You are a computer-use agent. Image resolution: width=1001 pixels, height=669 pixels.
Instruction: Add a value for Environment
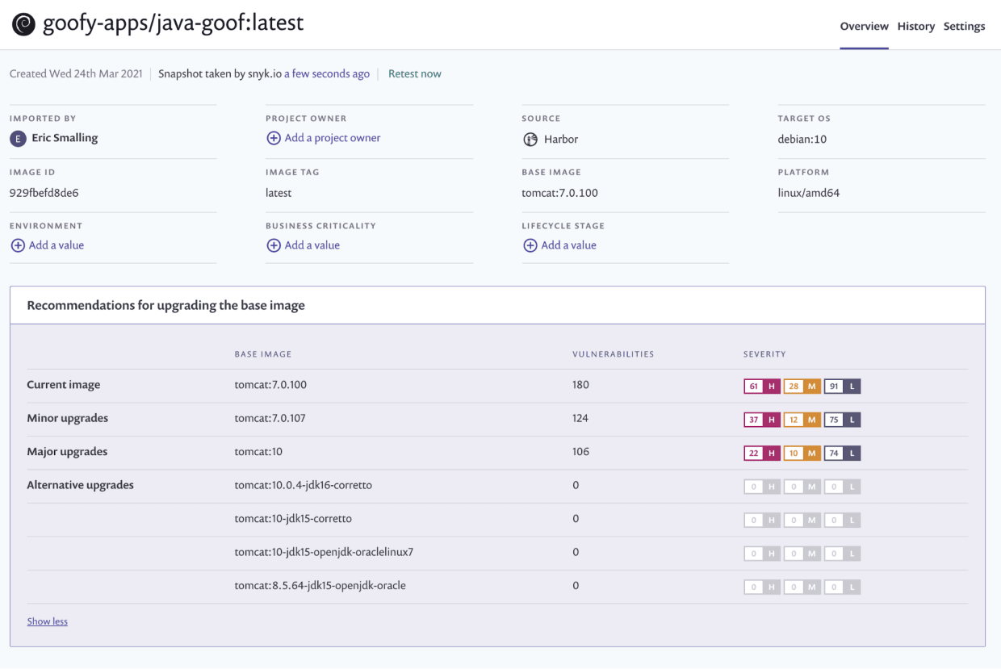(x=57, y=245)
